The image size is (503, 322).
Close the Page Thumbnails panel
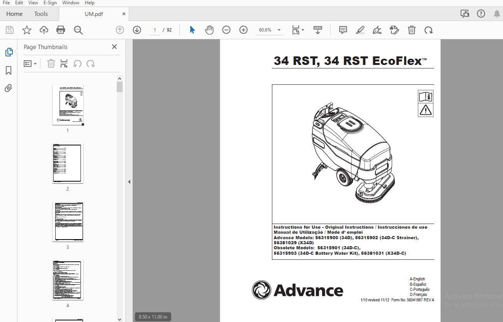[x=114, y=47]
